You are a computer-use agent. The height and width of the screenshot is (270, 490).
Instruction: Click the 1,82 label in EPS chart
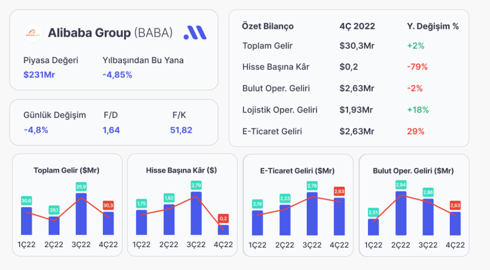[169, 198]
